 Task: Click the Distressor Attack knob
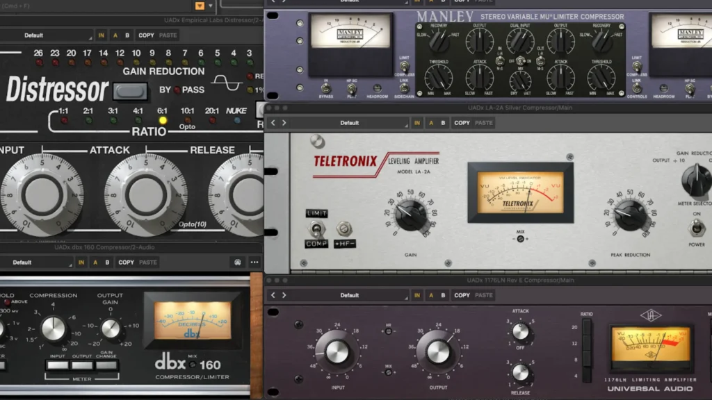[145, 194]
